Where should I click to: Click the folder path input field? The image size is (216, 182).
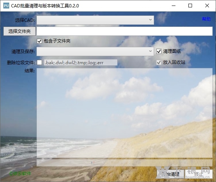(125, 31)
